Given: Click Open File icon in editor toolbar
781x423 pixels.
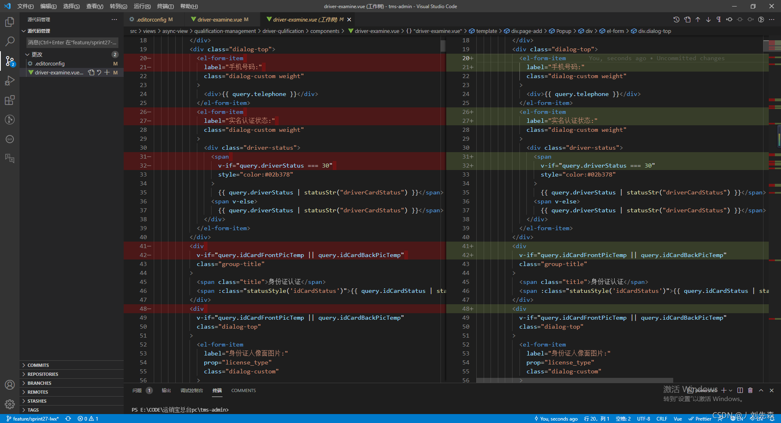Looking at the screenshot, I should pos(687,20).
